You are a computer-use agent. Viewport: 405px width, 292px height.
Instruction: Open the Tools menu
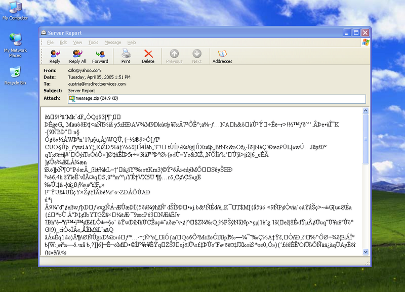coord(93,43)
